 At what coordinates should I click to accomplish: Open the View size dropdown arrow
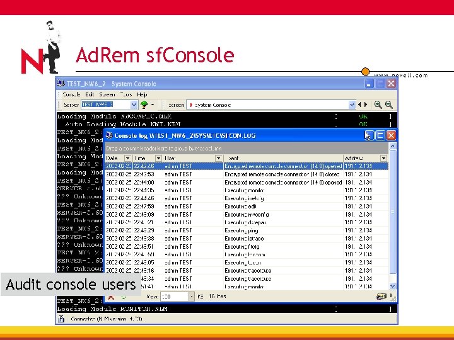click(192, 297)
